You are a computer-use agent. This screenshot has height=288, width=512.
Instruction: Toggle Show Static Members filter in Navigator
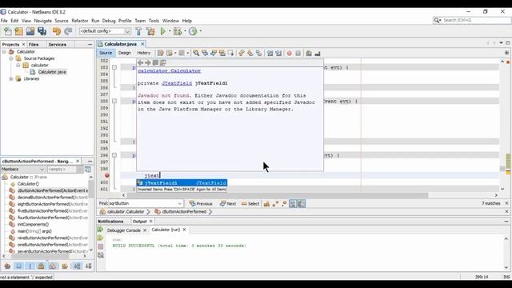click(x=30, y=266)
